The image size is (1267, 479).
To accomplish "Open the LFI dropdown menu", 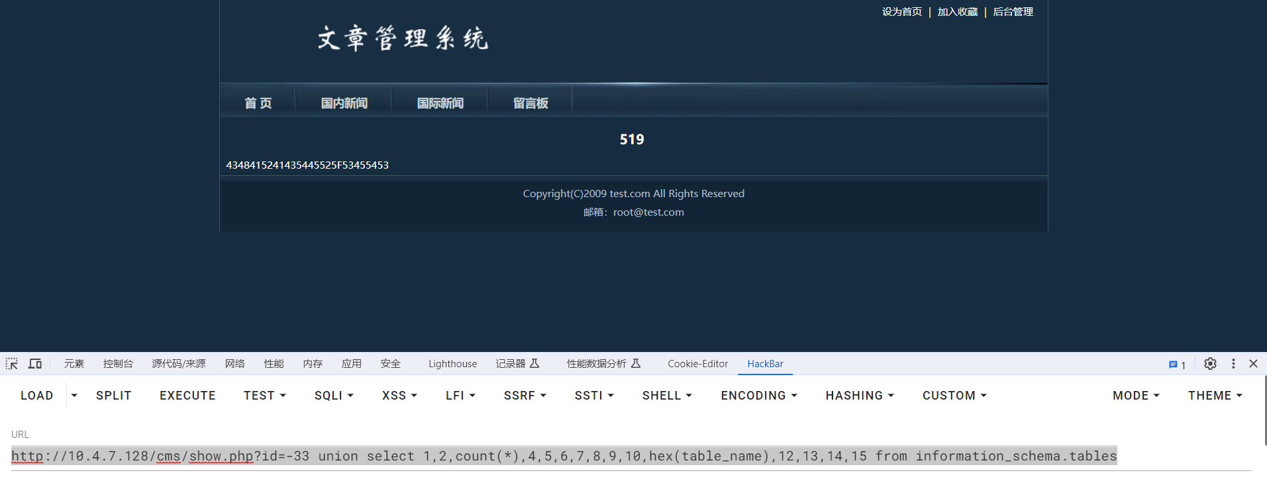I will click(460, 396).
